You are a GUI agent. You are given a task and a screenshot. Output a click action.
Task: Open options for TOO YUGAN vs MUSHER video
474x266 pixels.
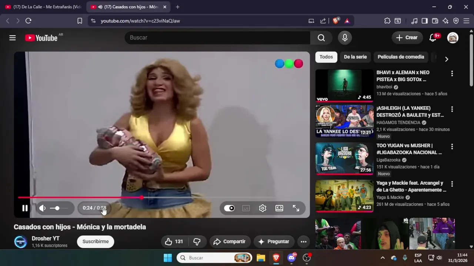pos(452,147)
